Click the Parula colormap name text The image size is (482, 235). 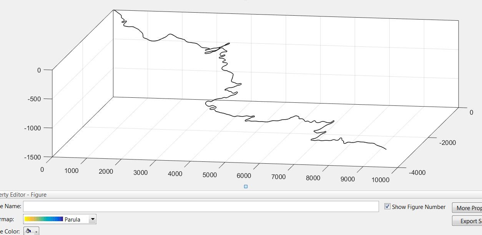72,219
